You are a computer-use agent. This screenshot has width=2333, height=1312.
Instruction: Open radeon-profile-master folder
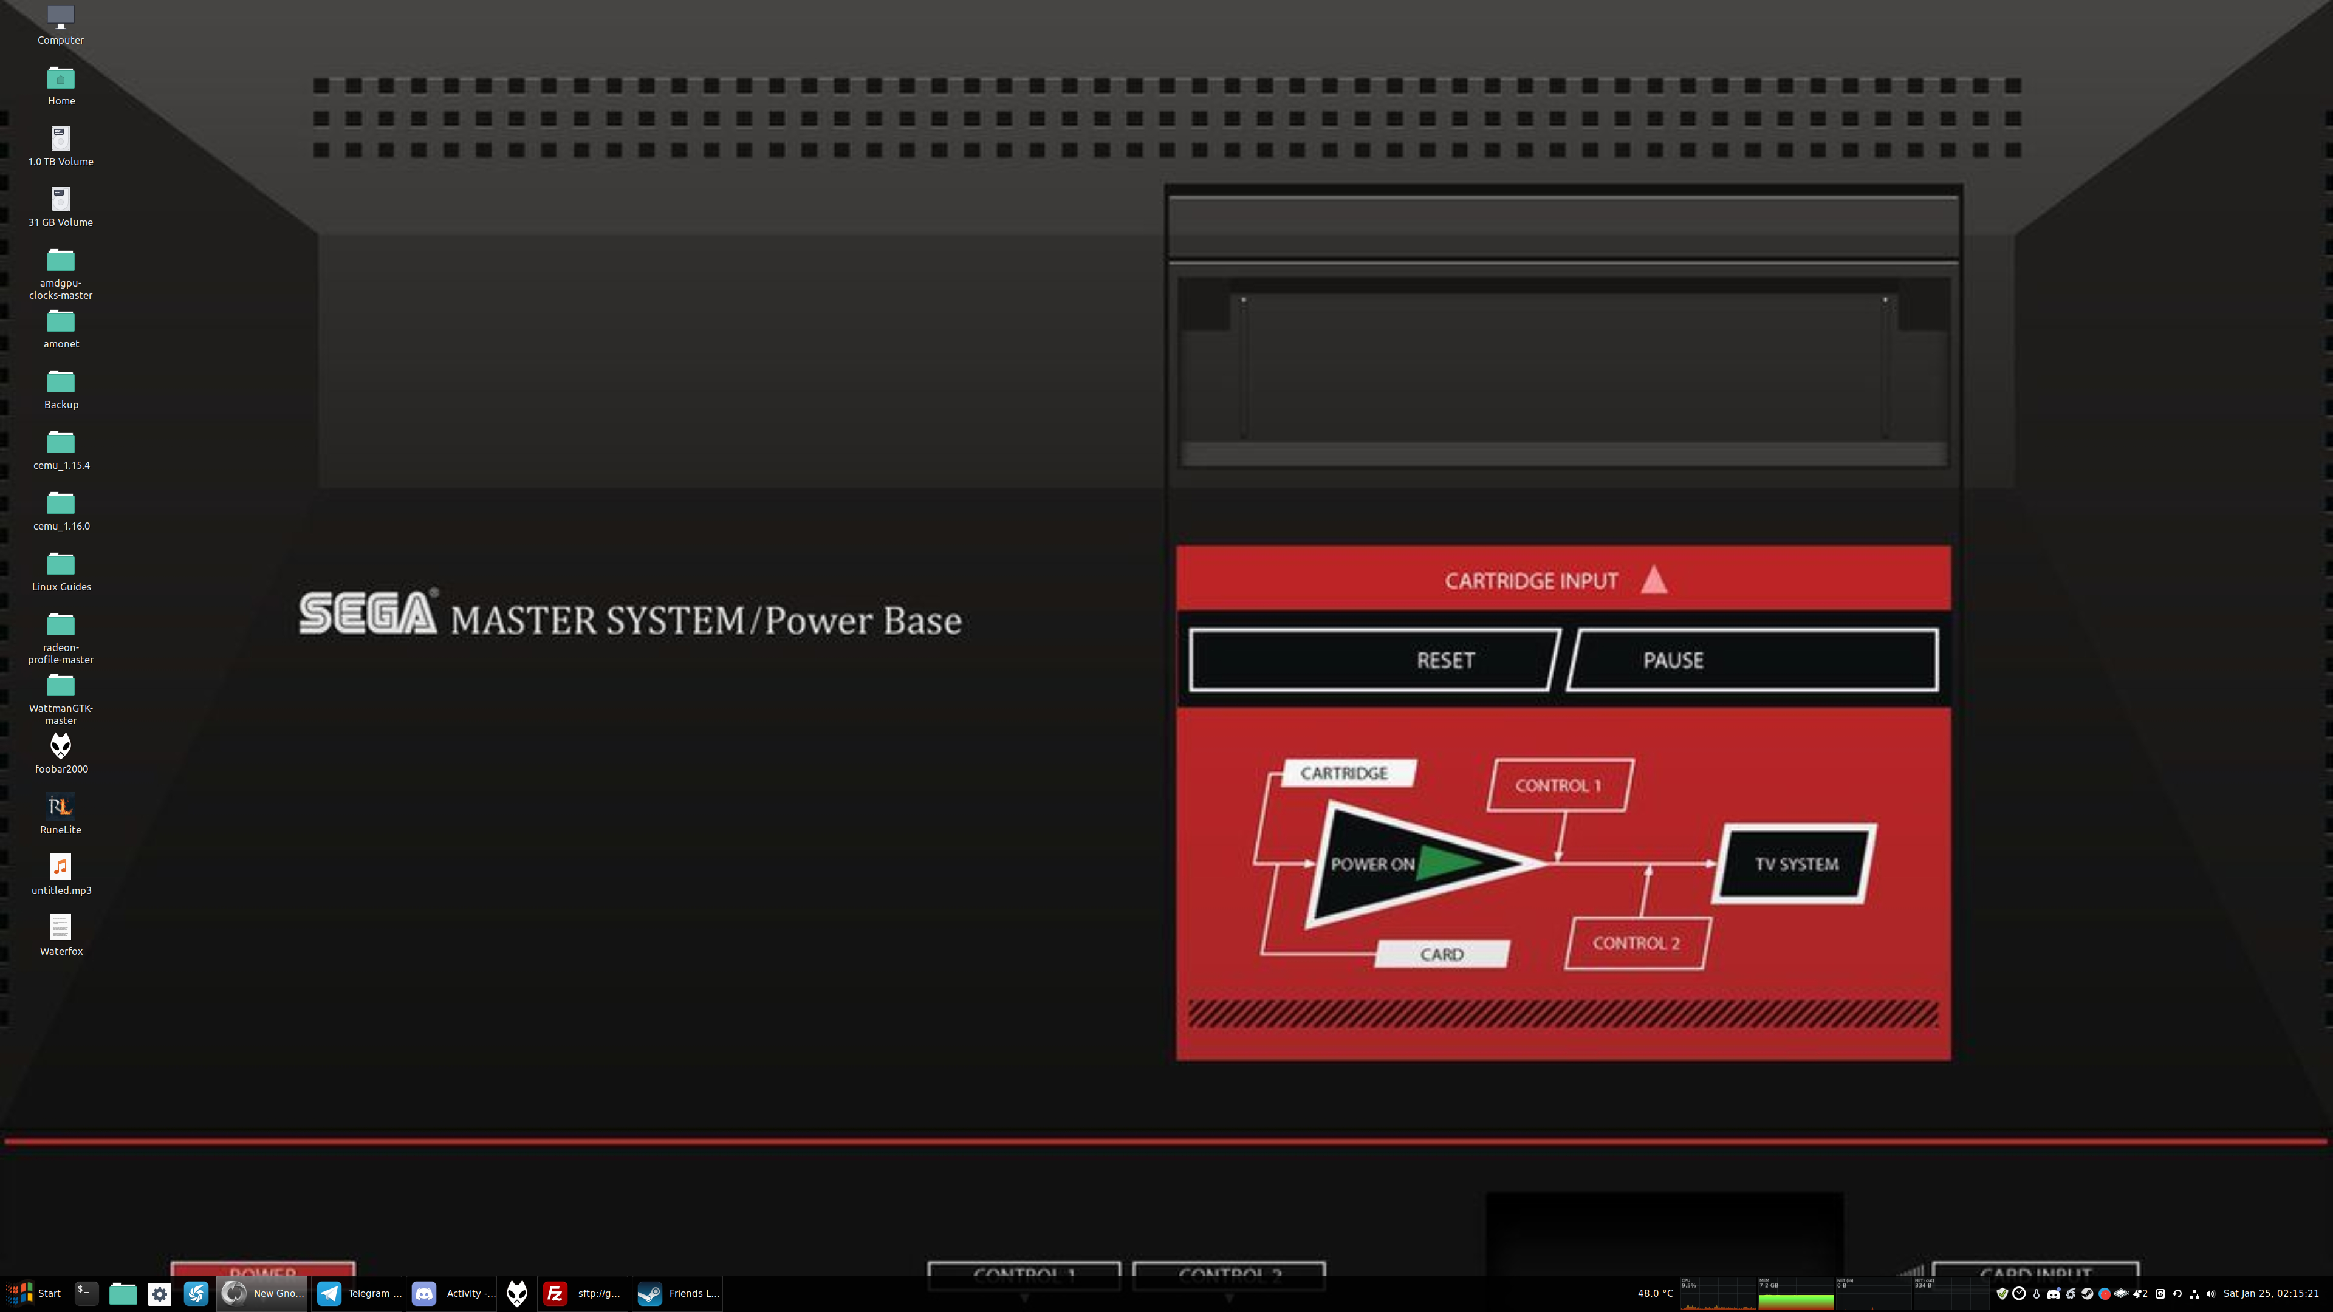[x=61, y=638]
